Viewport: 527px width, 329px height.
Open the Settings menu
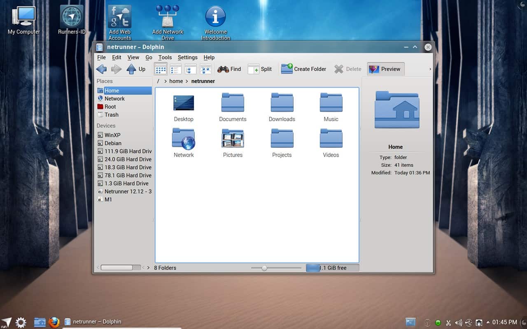click(x=188, y=58)
